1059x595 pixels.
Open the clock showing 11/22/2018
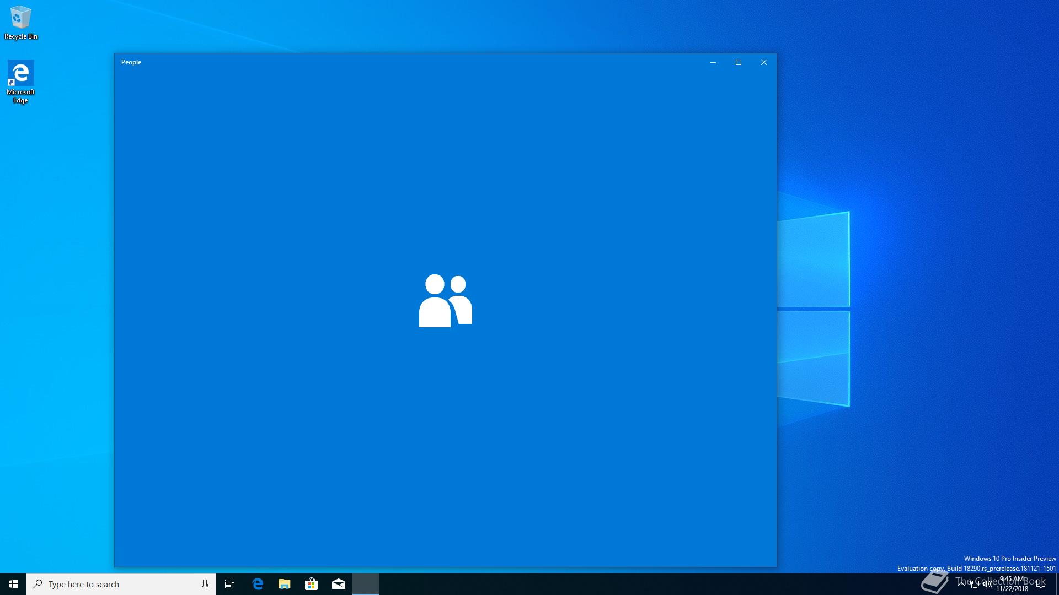tap(1012, 584)
